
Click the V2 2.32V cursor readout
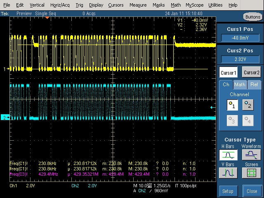[192, 25]
